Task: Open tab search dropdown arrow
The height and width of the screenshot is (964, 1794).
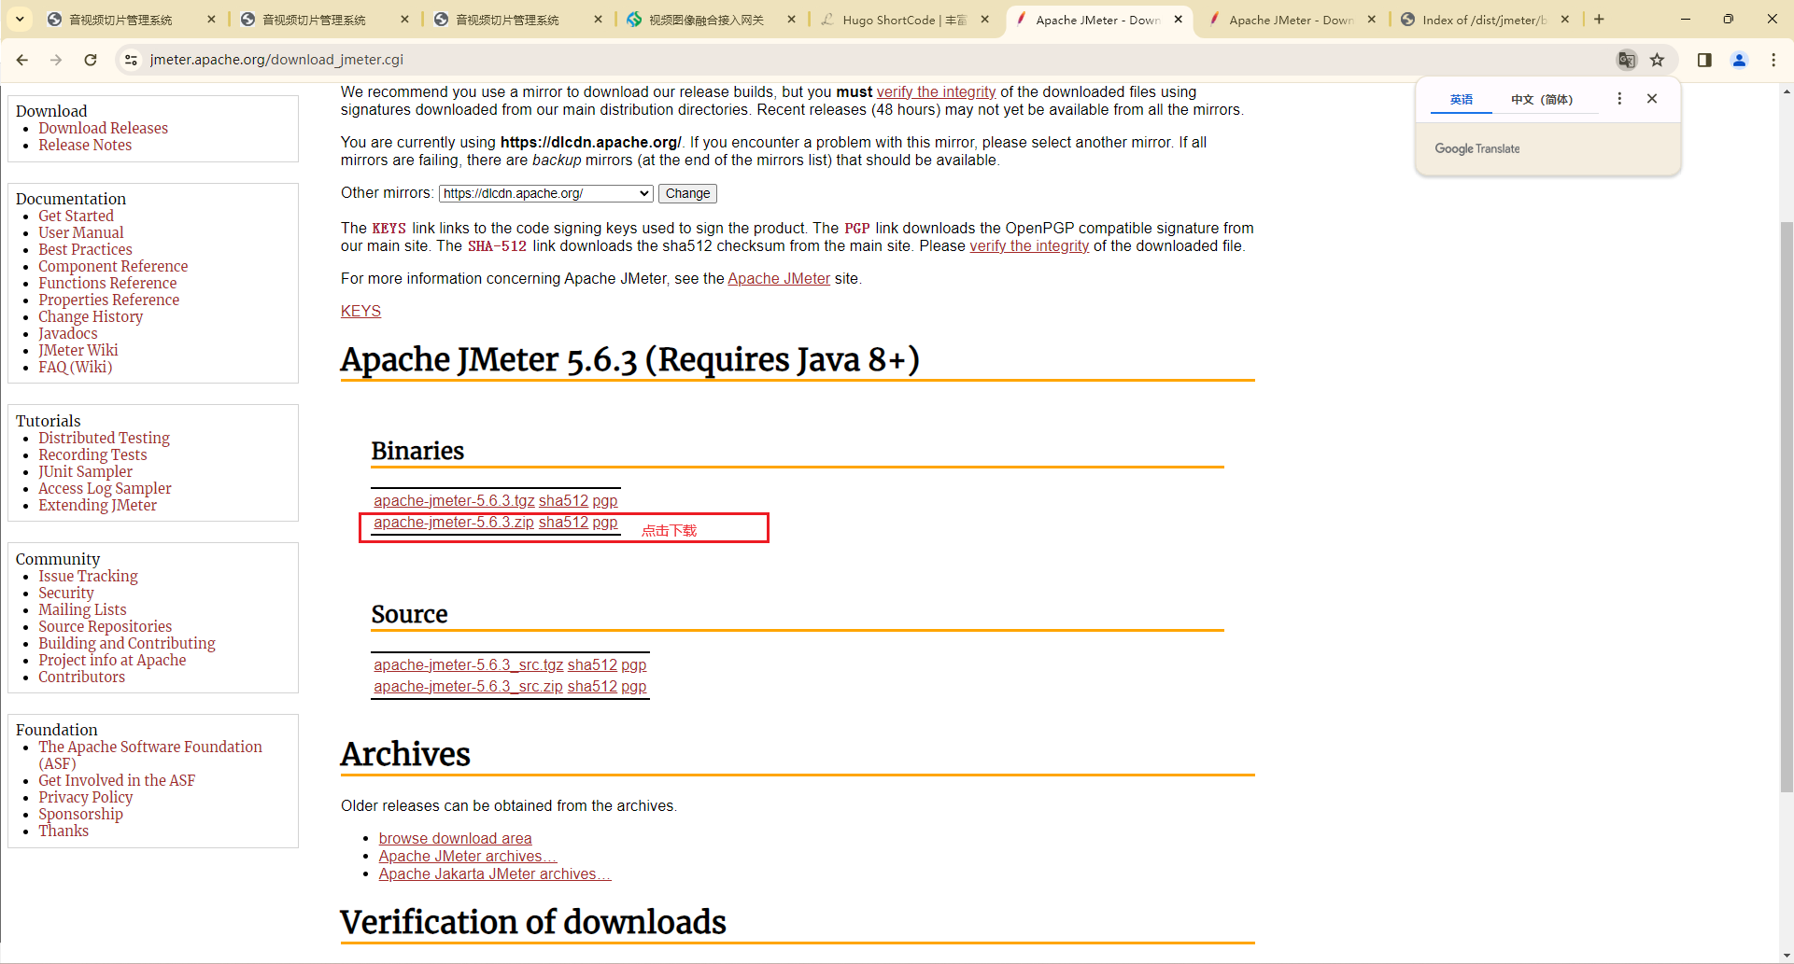Action: pos(20,19)
